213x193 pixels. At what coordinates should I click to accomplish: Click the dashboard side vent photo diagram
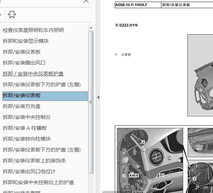150,160
